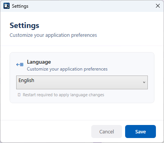Screen dimensions: 164x143
Task: Cancel the settings dialog
Action: [107, 131]
